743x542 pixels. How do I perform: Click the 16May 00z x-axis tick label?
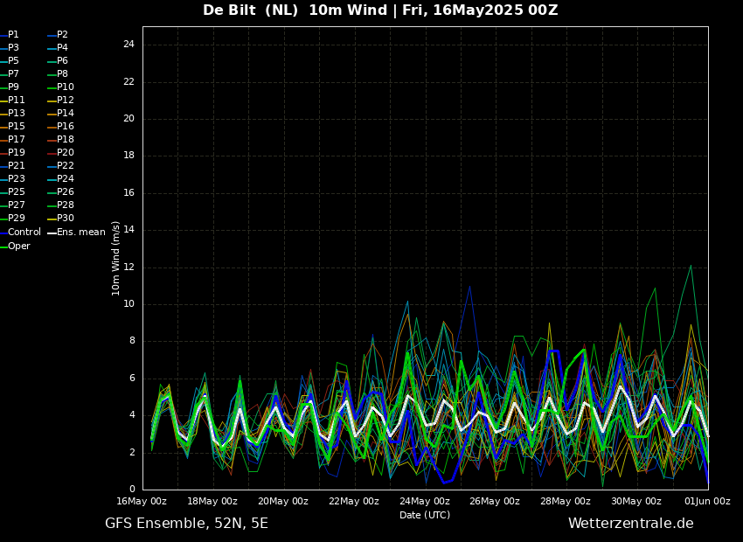click(142, 501)
